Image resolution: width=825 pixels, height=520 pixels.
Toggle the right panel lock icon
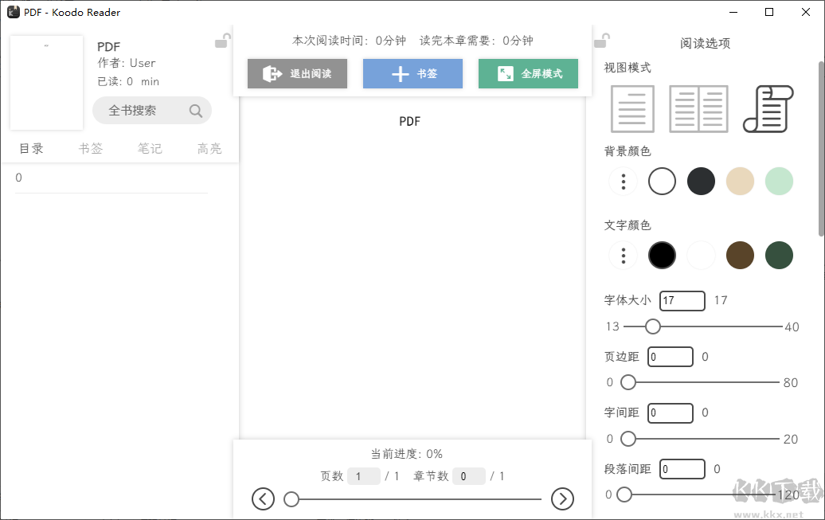click(x=602, y=40)
